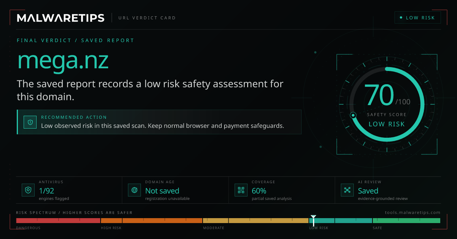Click 'registration unavailable' caption

coord(167,198)
